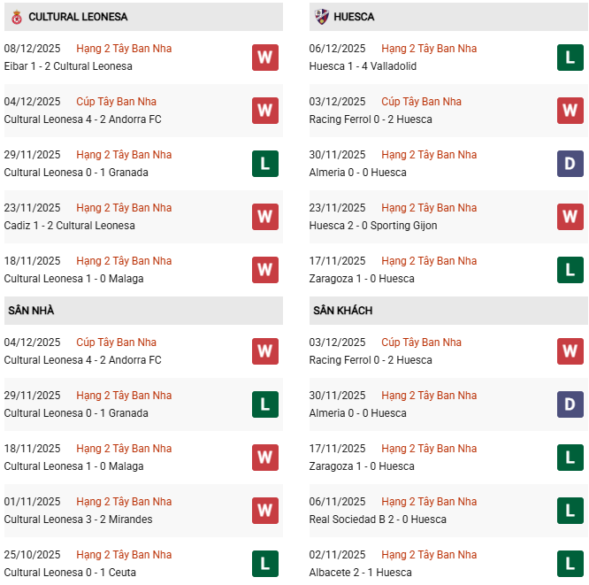Viewport: 589px width, 585px height.
Task: Select the SÂN NHÀ home matches header
Action: [32, 311]
